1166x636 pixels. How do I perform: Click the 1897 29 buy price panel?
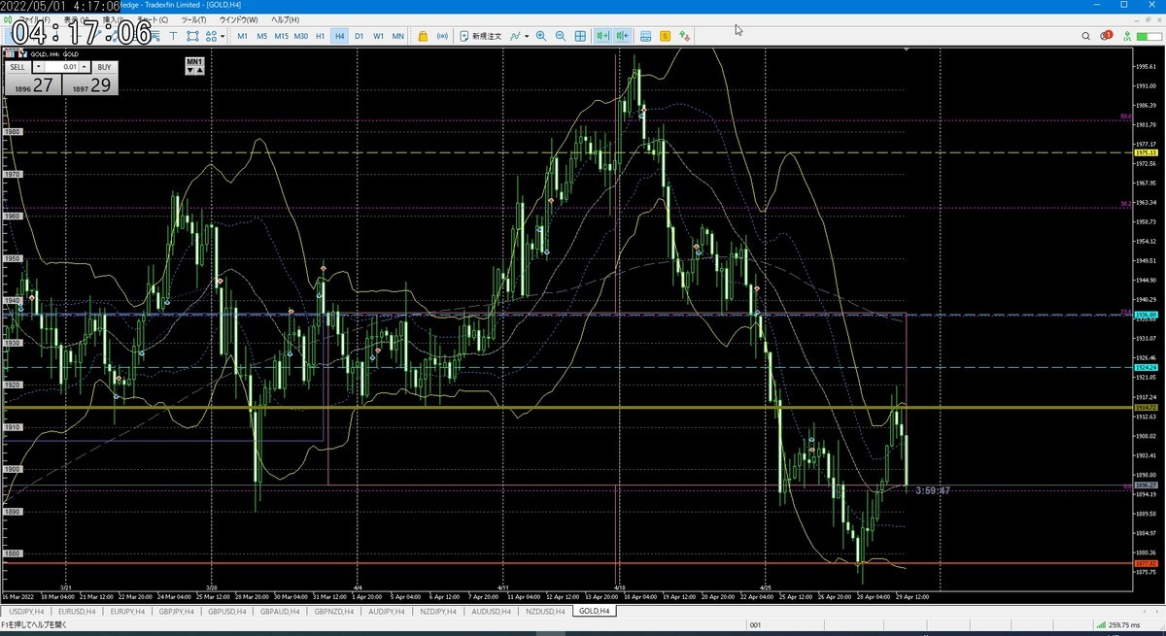pos(89,85)
